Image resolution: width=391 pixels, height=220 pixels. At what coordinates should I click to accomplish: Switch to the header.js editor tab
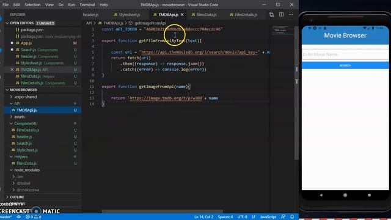point(91,15)
